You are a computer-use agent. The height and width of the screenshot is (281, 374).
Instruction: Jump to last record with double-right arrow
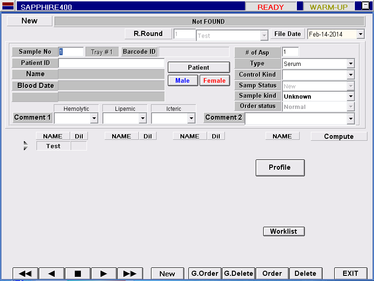pos(130,274)
